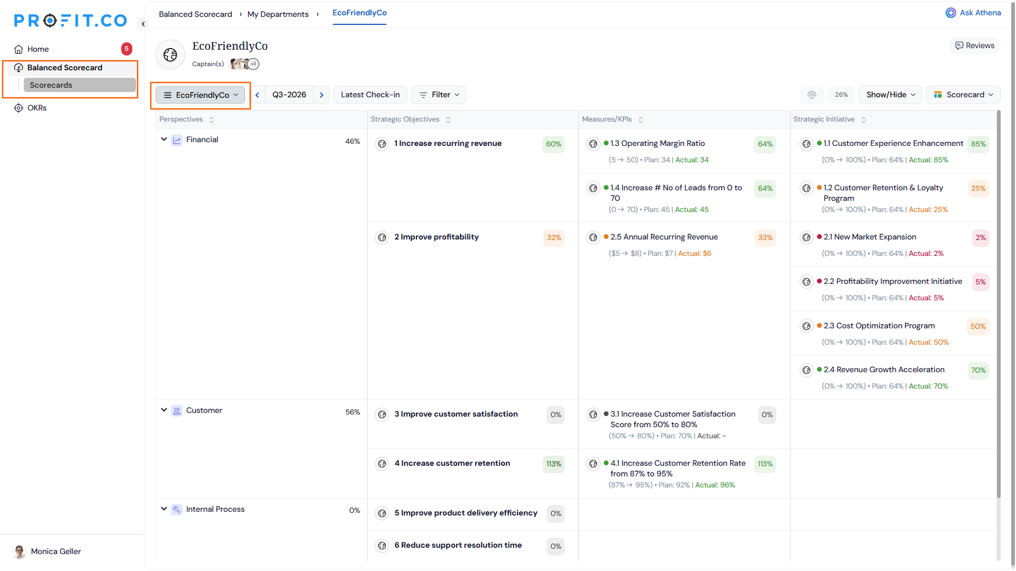Navigate to OKRs in the sidebar
This screenshot has height=571, width=1016.
(x=37, y=108)
